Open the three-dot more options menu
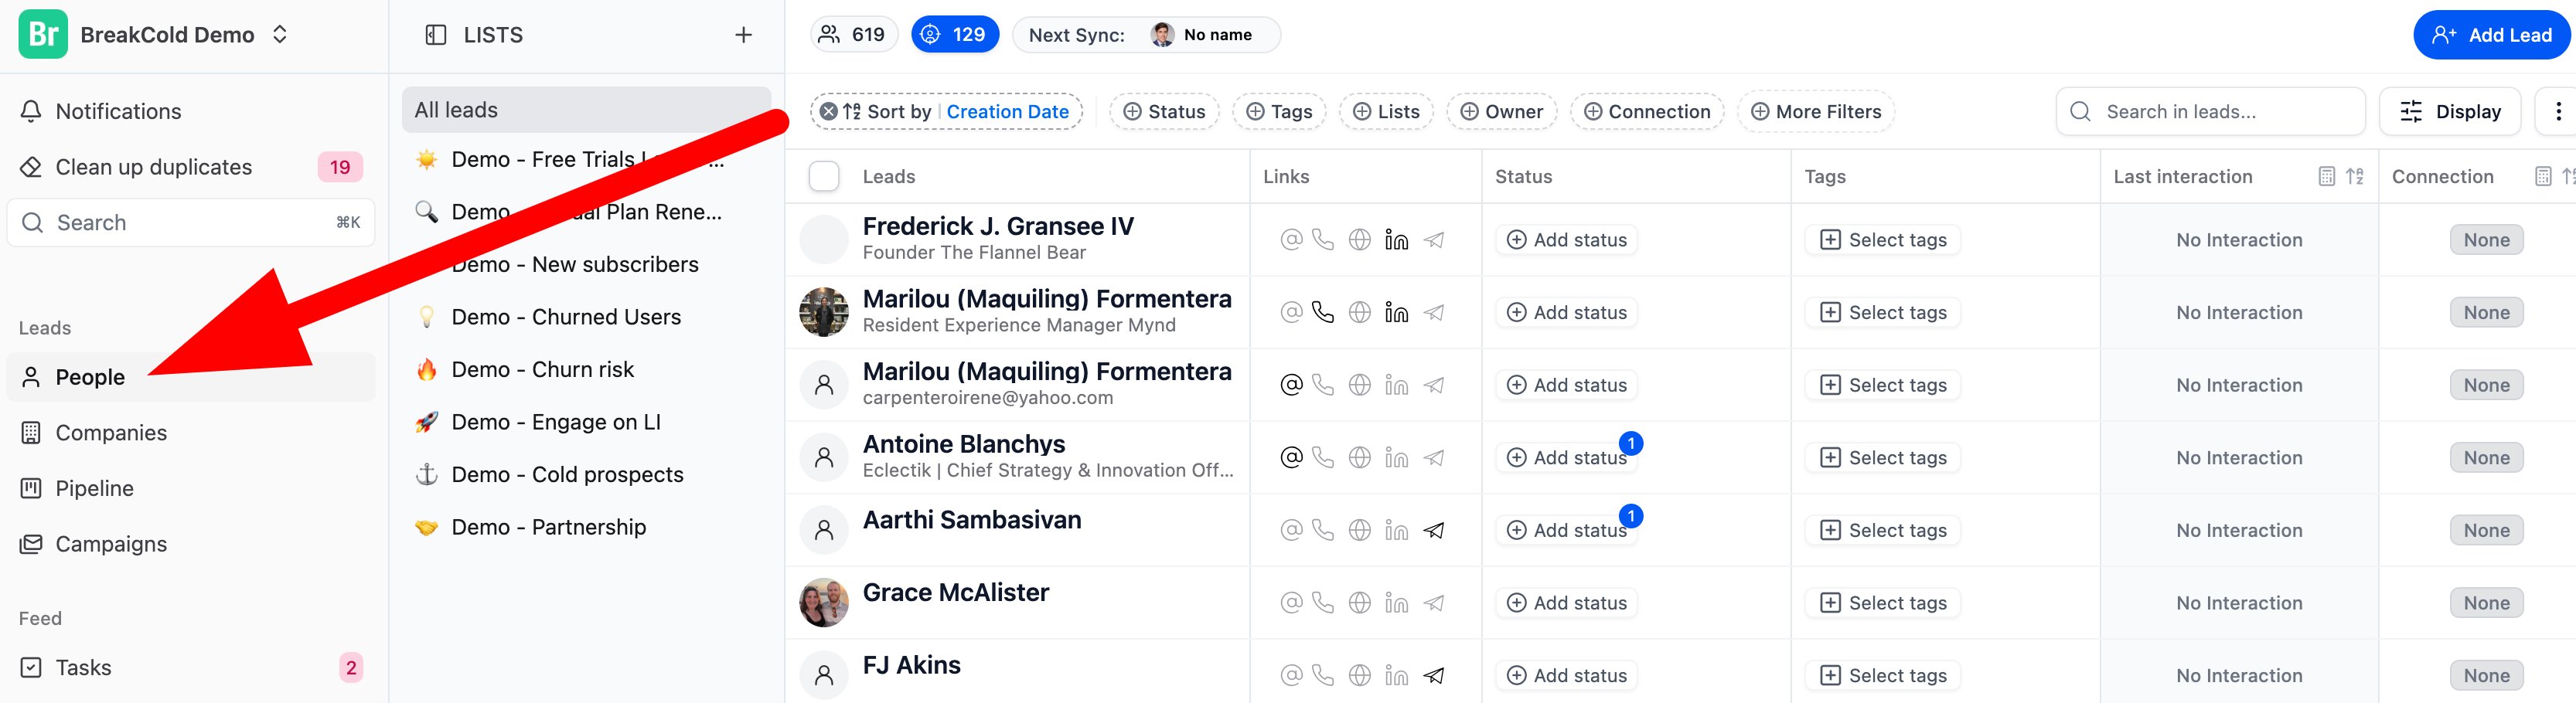This screenshot has width=2576, height=703. pyautogui.click(x=2558, y=112)
